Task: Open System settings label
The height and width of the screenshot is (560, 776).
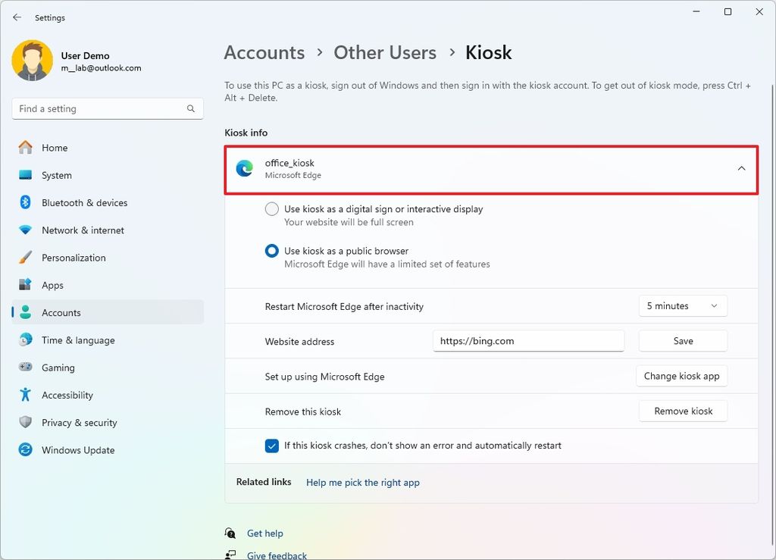Action: click(56, 176)
